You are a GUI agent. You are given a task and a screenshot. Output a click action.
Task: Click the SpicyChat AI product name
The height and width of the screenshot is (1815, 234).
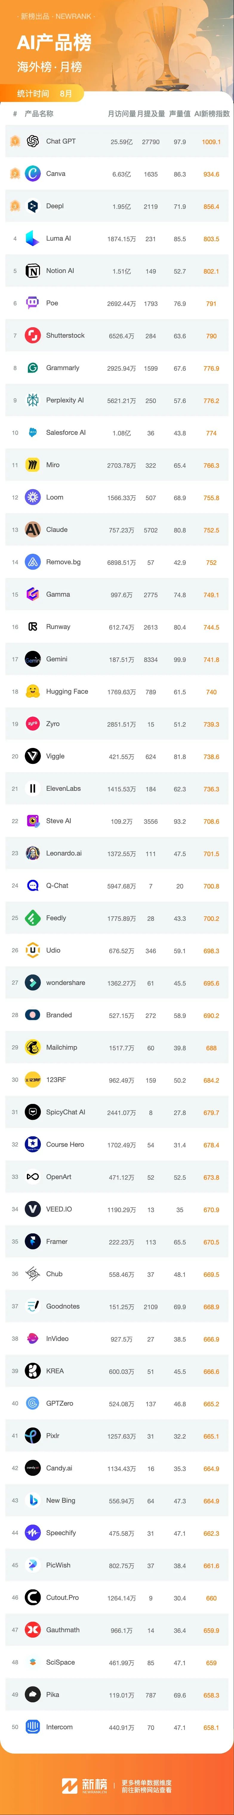point(65,1113)
